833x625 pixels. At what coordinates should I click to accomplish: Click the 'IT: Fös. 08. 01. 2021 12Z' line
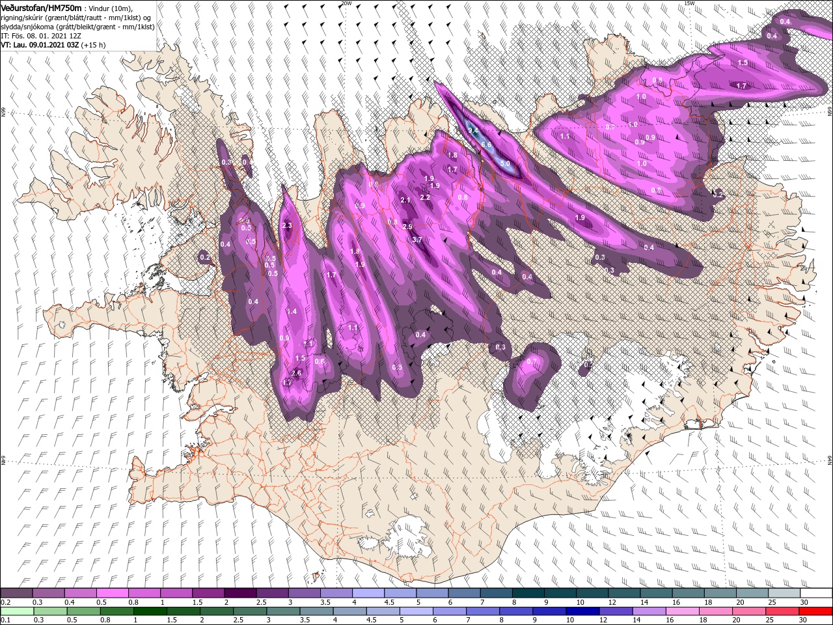(41, 36)
